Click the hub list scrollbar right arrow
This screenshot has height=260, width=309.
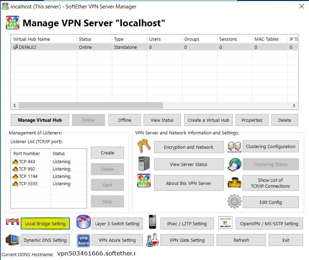pyautogui.click(x=294, y=105)
